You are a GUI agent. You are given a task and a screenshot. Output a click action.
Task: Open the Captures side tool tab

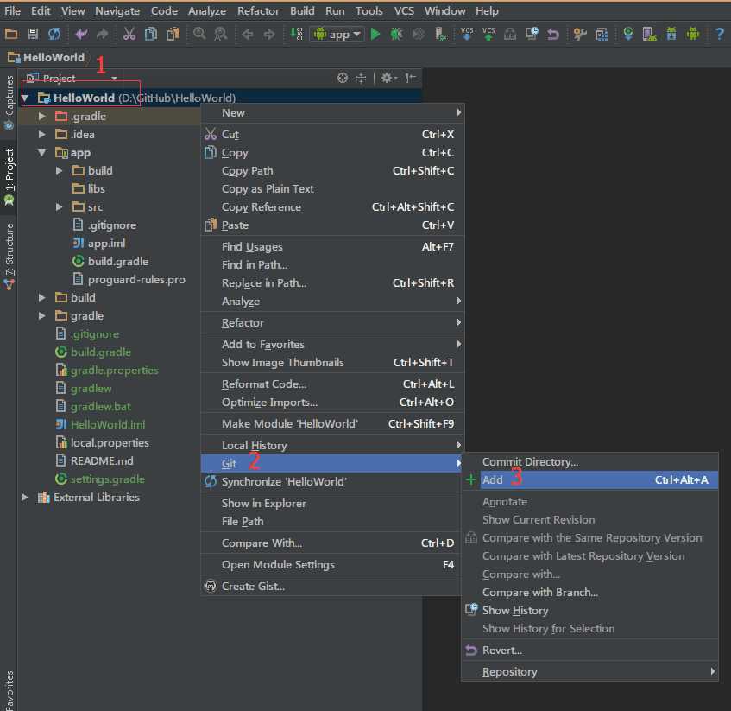[x=9, y=102]
